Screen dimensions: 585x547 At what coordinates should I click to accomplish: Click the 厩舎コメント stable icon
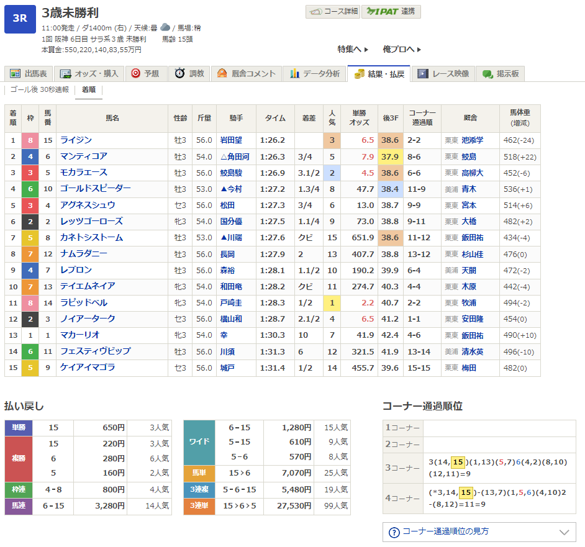[x=222, y=74]
